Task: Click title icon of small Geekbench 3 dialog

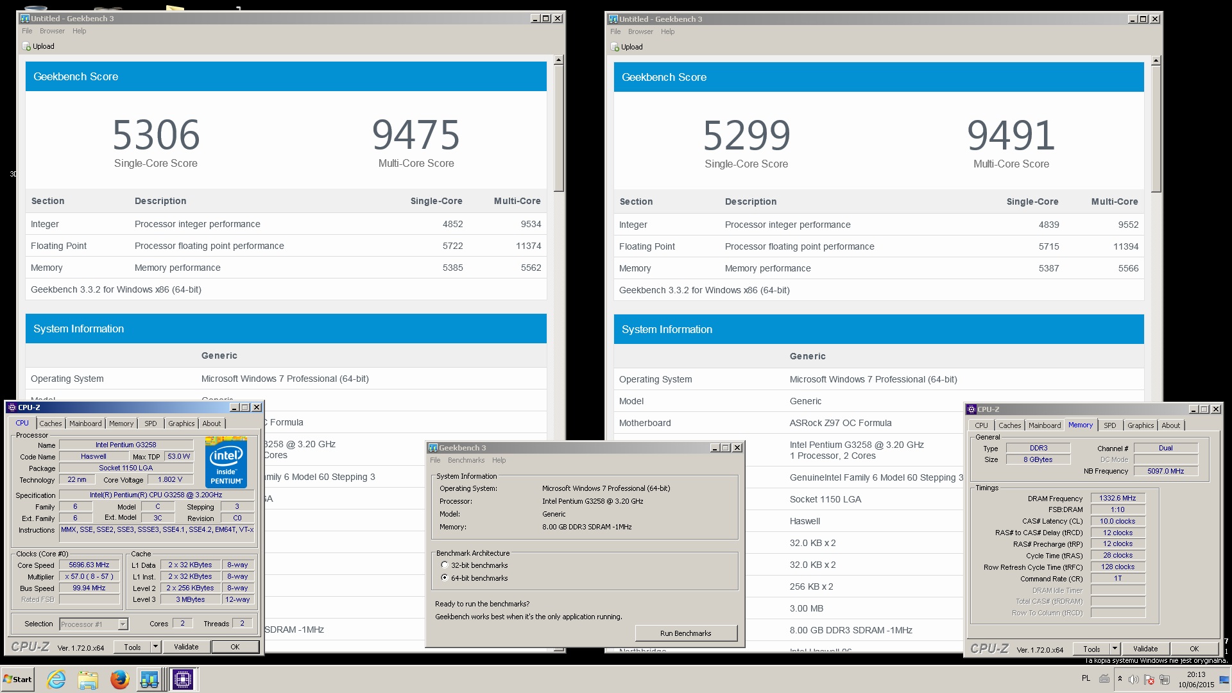Action: pyautogui.click(x=433, y=448)
